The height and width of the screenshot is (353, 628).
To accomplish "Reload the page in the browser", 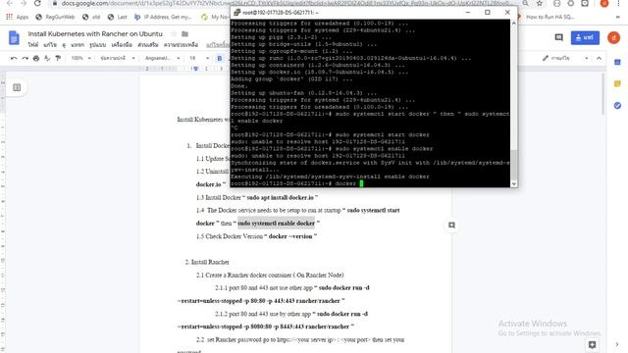I will pos(37,3).
